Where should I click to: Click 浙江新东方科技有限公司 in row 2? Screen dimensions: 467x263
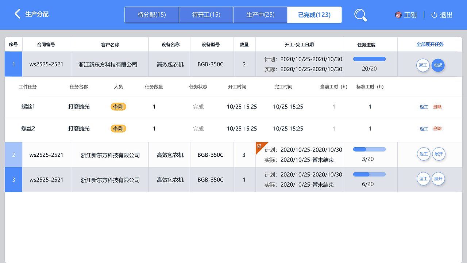click(110, 155)
